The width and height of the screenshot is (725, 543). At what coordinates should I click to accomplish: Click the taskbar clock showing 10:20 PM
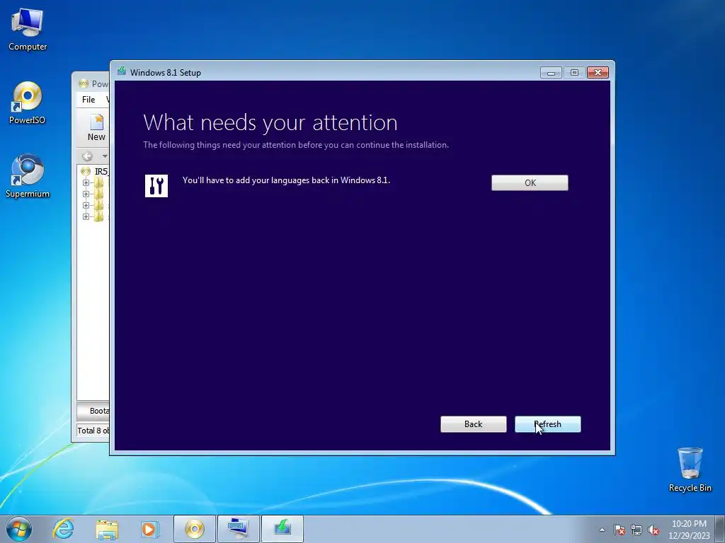pyautogui.click(x=689, y=530)
